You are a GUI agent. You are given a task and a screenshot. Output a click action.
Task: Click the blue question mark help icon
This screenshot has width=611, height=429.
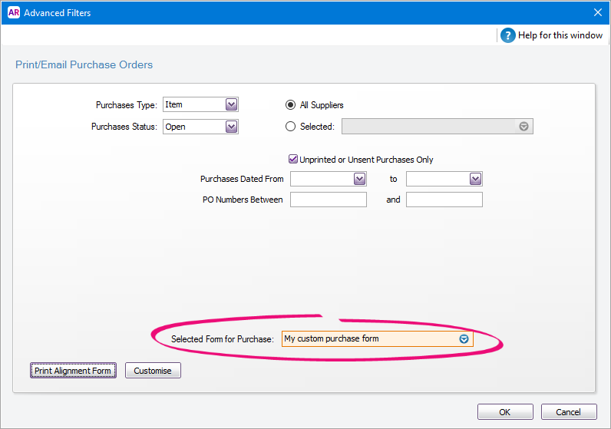pyautogui.click(x=507, y=35)
